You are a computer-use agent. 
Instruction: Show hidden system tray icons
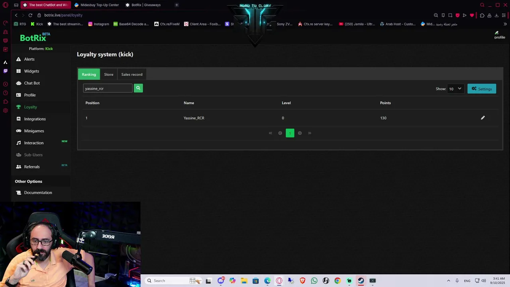click(448, 281)
